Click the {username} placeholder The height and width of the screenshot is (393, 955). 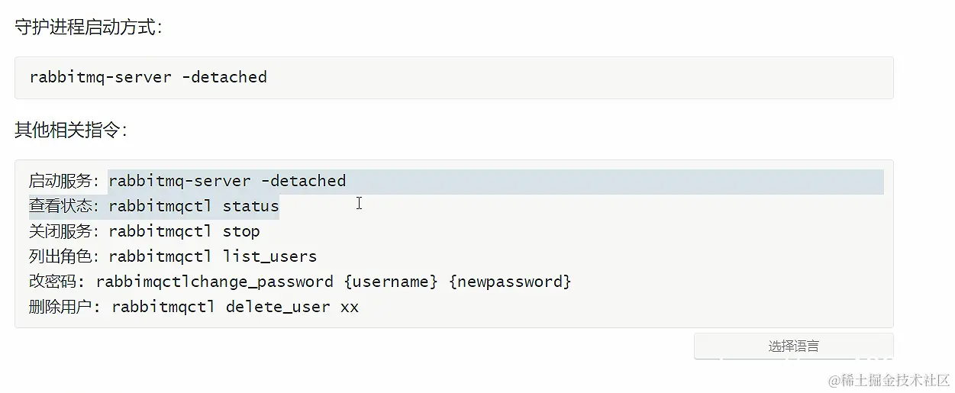391,282
